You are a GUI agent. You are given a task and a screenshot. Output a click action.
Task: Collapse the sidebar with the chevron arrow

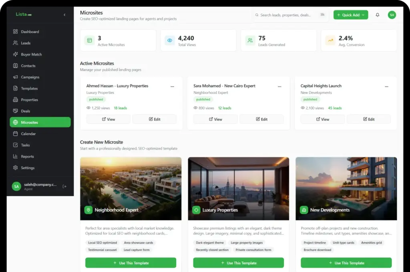click(64, 15)
